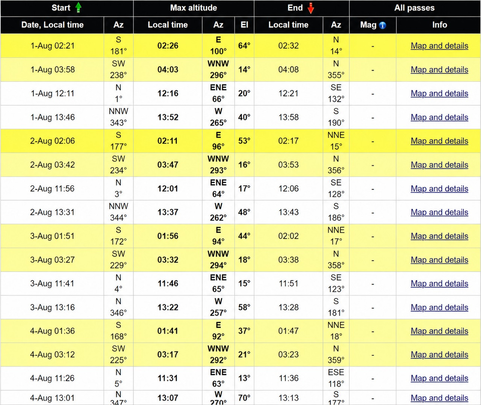Select the '2-Aug 13:31' start cell

tap(52, 212)
